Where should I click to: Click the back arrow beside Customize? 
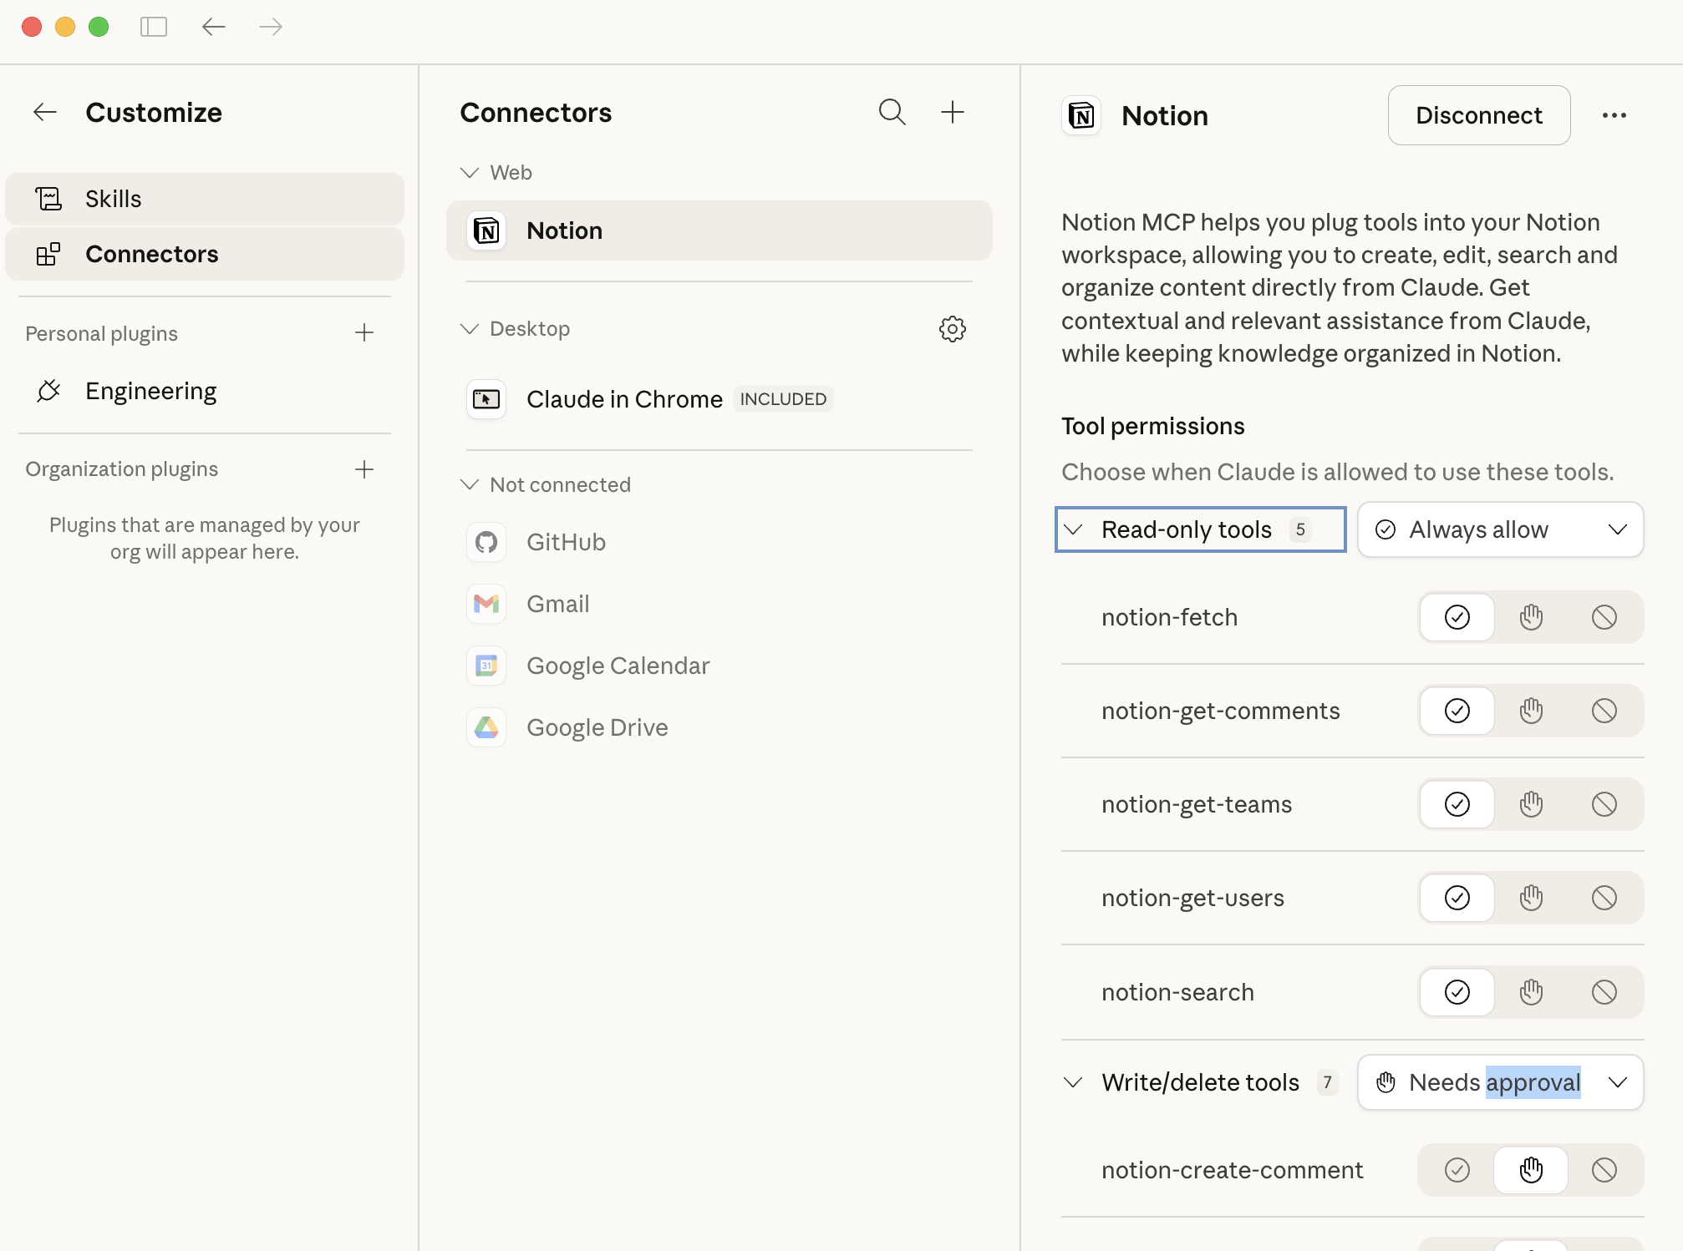(45, 112)
